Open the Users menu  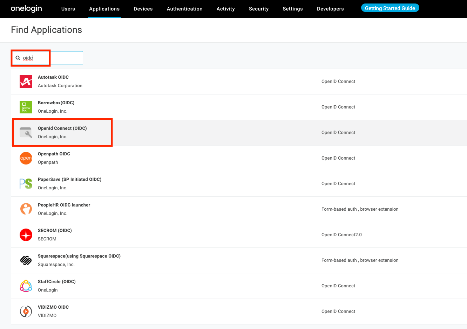[x=68, y=9]
